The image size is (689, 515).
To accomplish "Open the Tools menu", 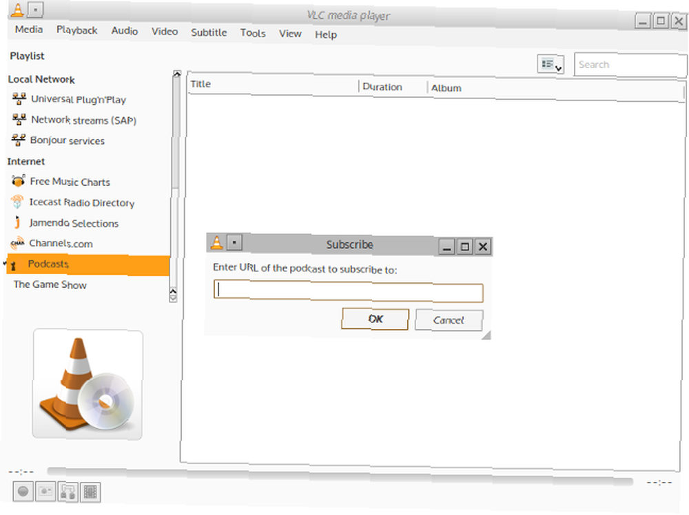I will point(253,33).
